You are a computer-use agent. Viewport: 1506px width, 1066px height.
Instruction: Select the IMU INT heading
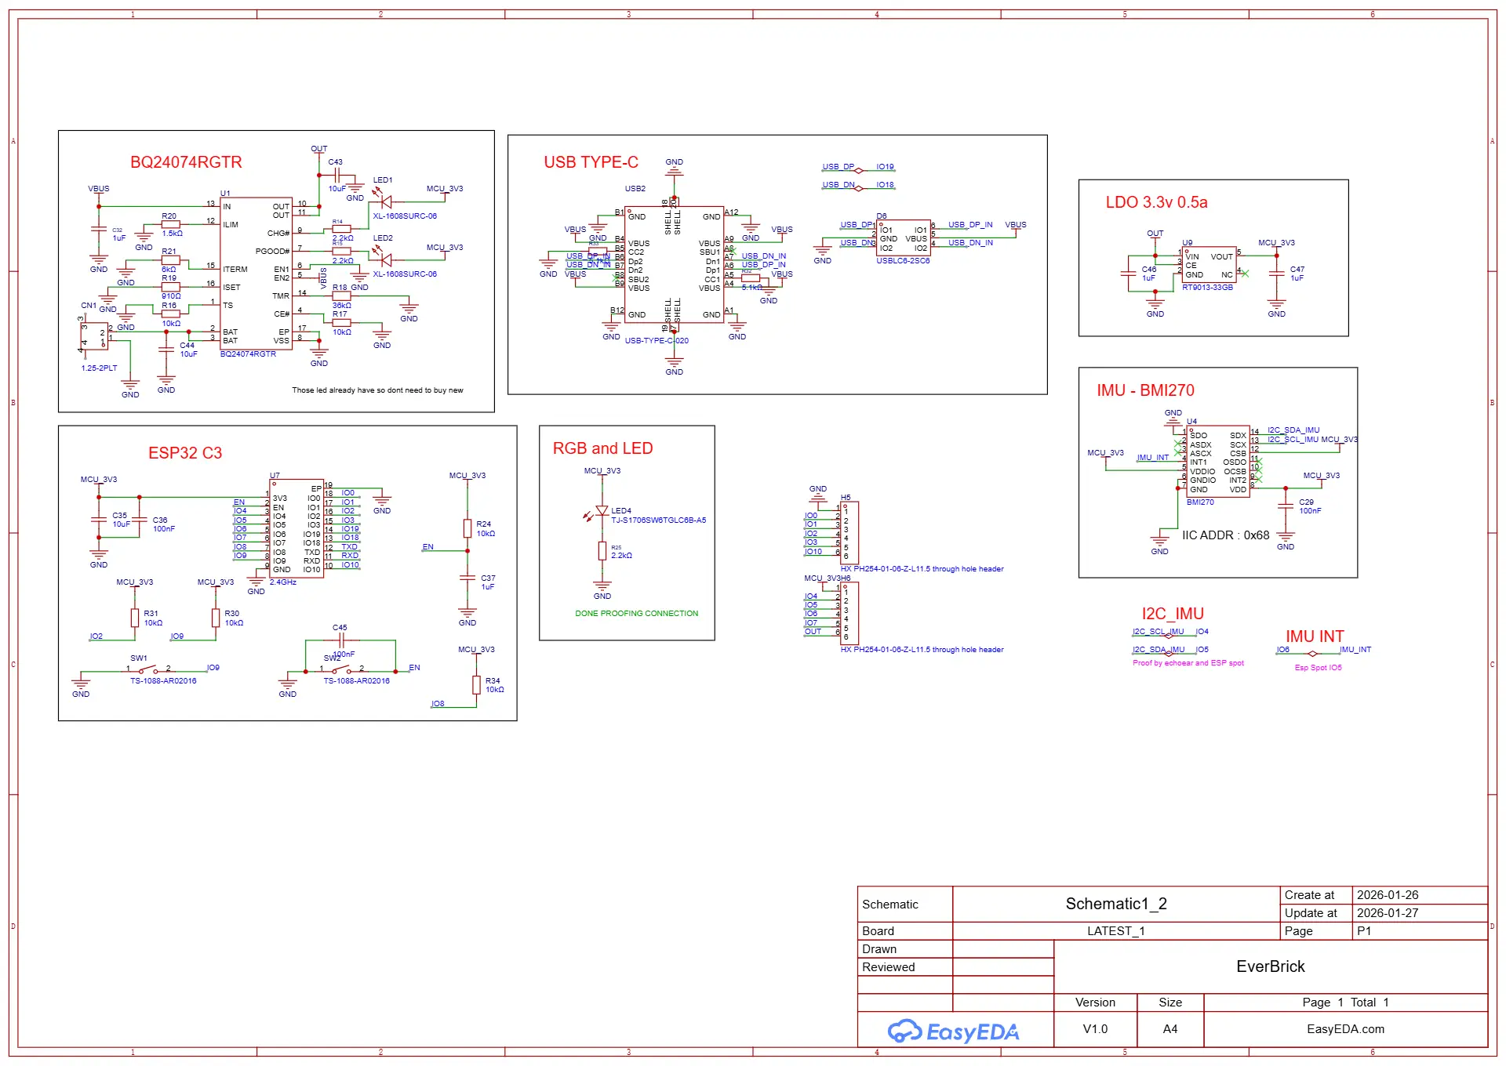1315,636
